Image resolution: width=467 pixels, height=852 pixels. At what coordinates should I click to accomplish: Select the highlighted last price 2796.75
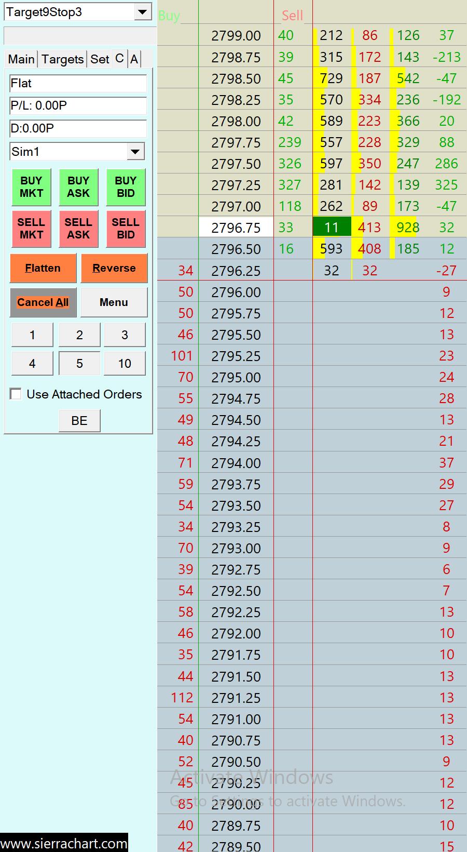tap(236, 228)
